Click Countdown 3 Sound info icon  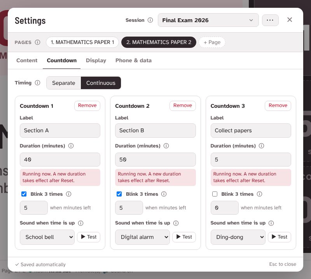[x=271, y=223]
